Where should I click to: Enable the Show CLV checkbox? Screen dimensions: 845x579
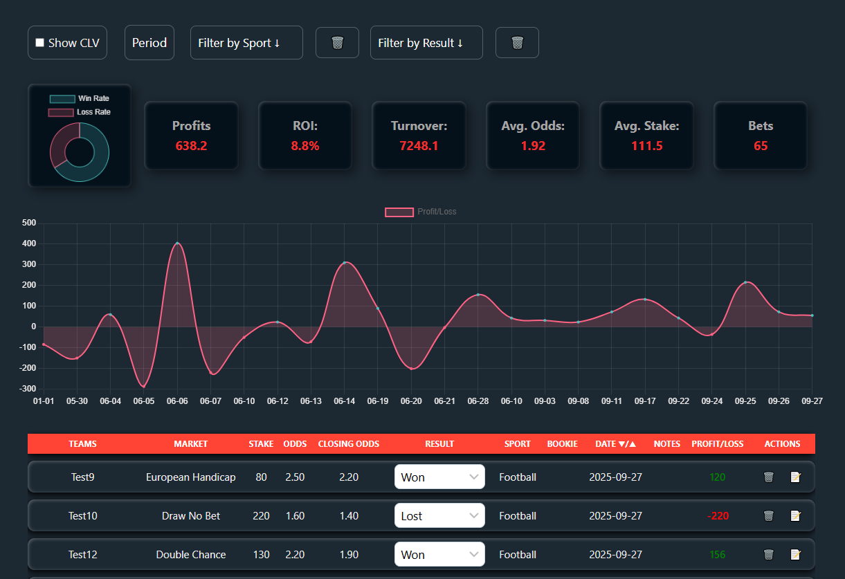click(40, 43)
